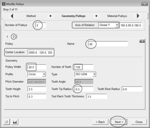Click the Next button

pos(119,122)
